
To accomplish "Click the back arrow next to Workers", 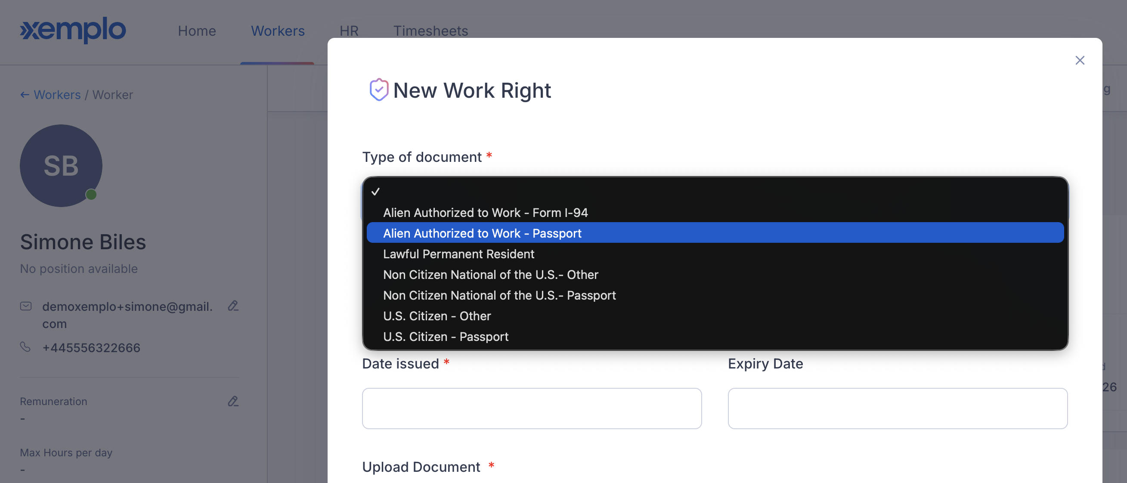I will (25, 95).
